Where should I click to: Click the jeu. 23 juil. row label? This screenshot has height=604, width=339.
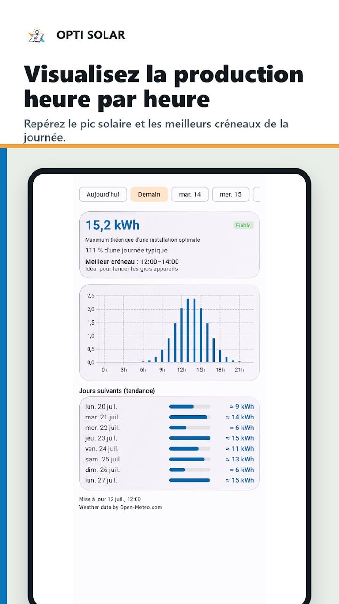102,438
